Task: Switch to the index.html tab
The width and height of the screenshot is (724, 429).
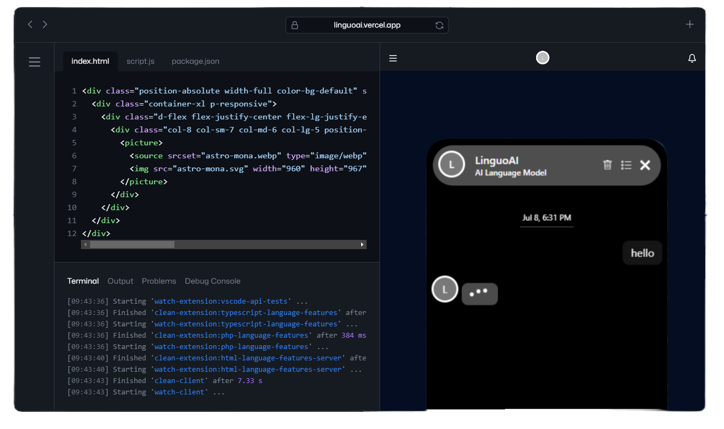Action: (90, 61)
